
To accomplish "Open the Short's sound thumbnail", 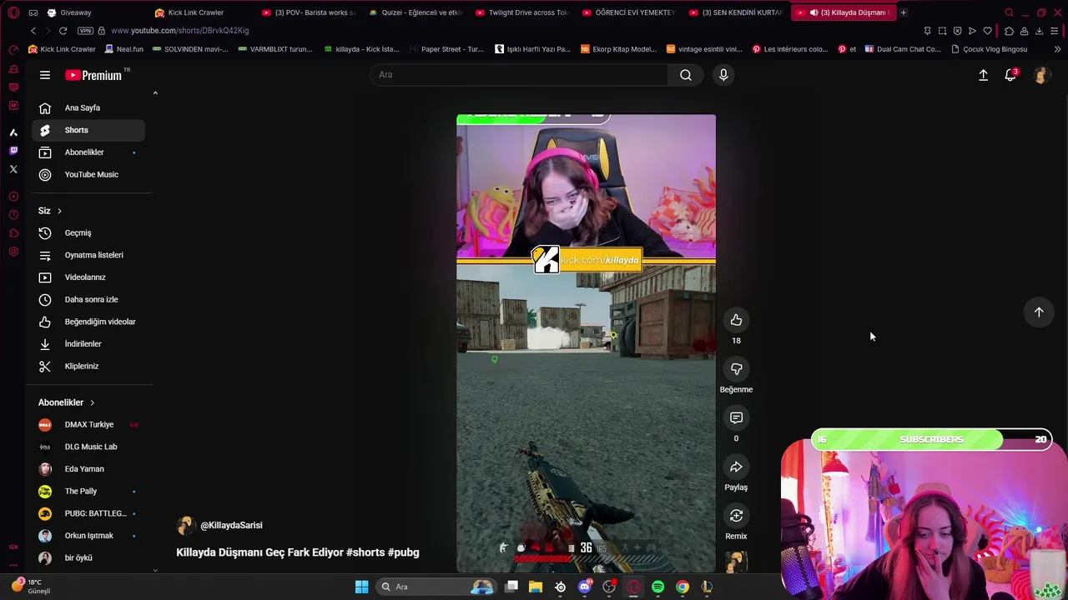I will [736, 562].
